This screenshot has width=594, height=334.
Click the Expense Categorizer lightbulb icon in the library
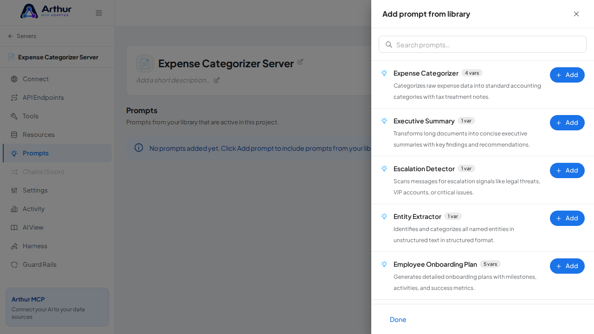[x=384, y=73]
